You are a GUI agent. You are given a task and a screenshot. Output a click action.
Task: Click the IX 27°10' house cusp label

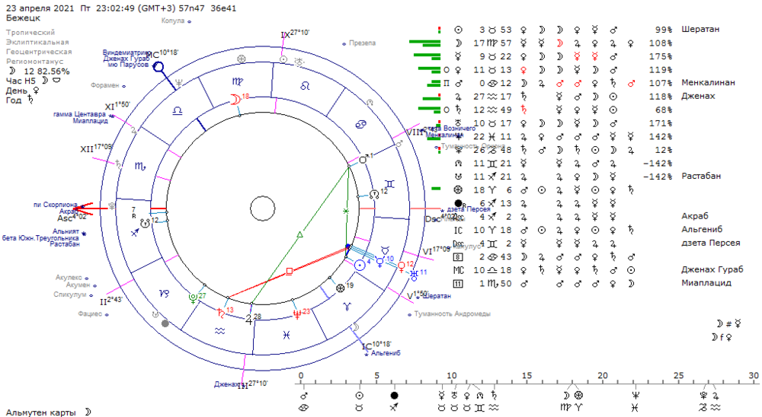click(x=295, y=34)
